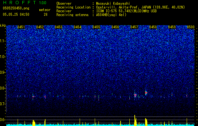The width and height of the screenshot is (198, 126).
Task: Click the 'meteor' count label
Action: [45, 10]
